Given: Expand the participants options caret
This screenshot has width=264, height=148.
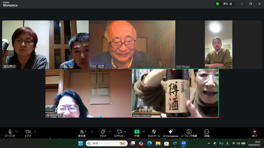Looking at the screenshot, I should 92,132.
